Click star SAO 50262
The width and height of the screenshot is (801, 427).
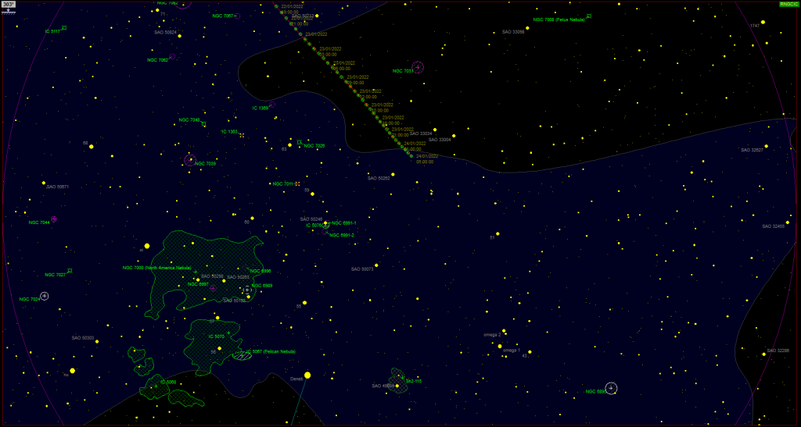[x=393, y=174]
